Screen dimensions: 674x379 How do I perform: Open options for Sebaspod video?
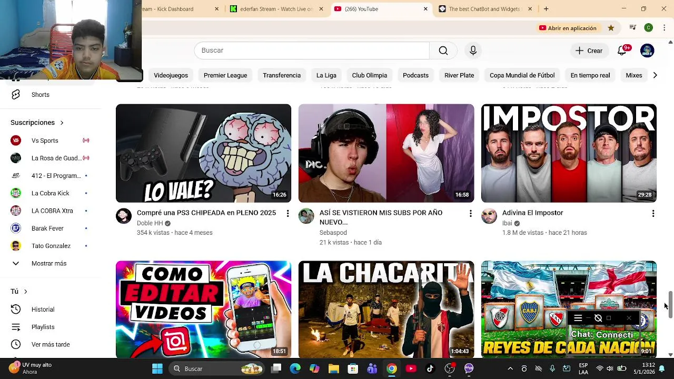coord(470,213)
